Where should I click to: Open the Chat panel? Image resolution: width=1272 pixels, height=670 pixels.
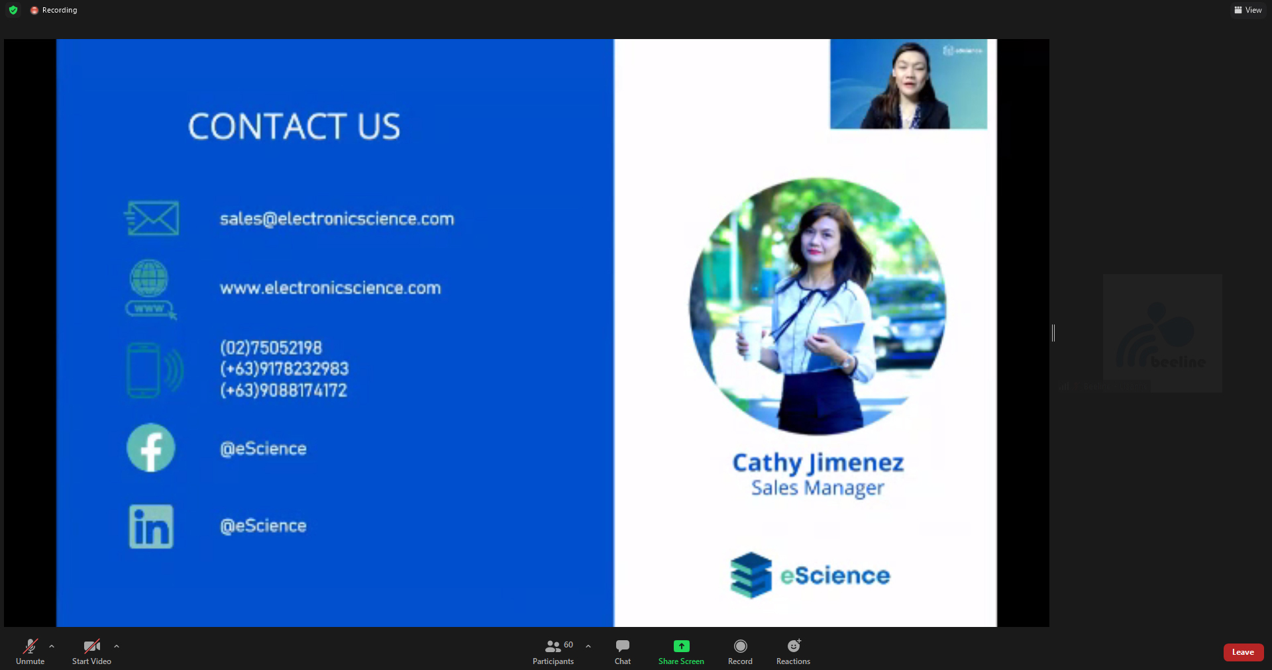click(x=623, y=651)
